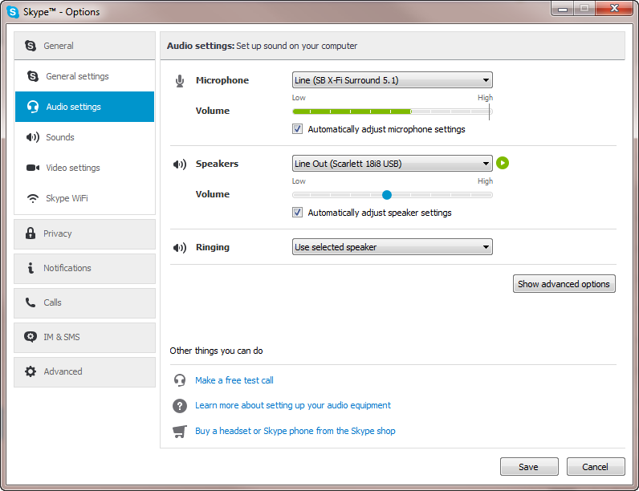
Task: Click the camera icon beside Video settings
Action: point(33,168)
